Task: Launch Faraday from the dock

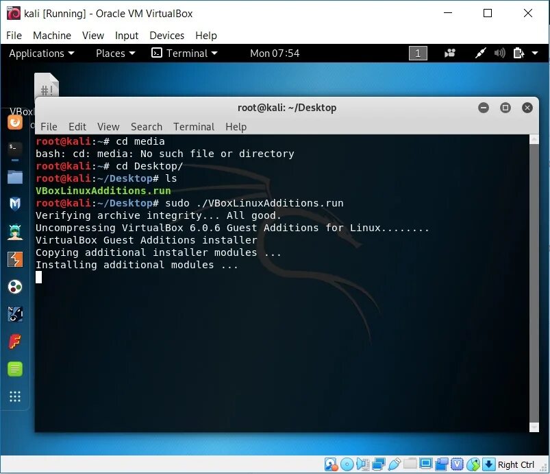Action: [15, 342]
